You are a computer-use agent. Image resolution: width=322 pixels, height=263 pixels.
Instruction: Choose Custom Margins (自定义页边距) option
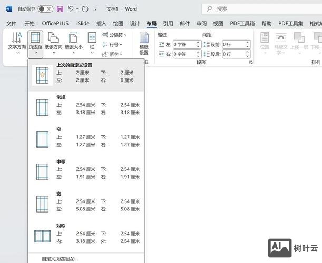(x=60, y=258)
